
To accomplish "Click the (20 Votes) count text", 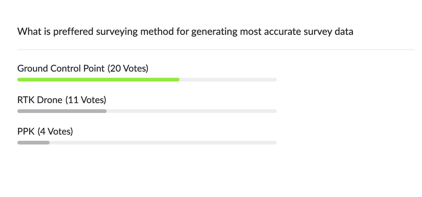I will coord(128,68).
